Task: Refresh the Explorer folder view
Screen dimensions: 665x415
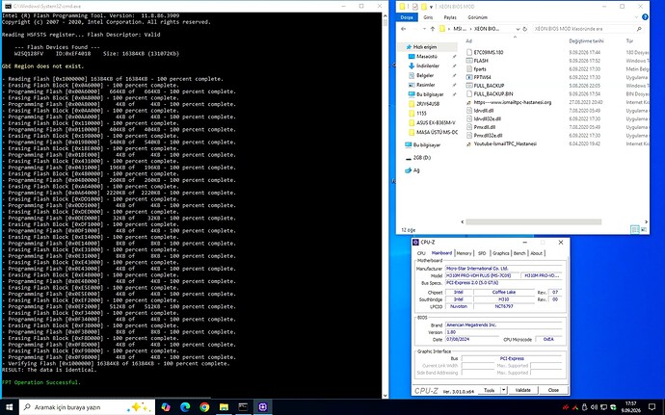Action: tap(524, 29)
